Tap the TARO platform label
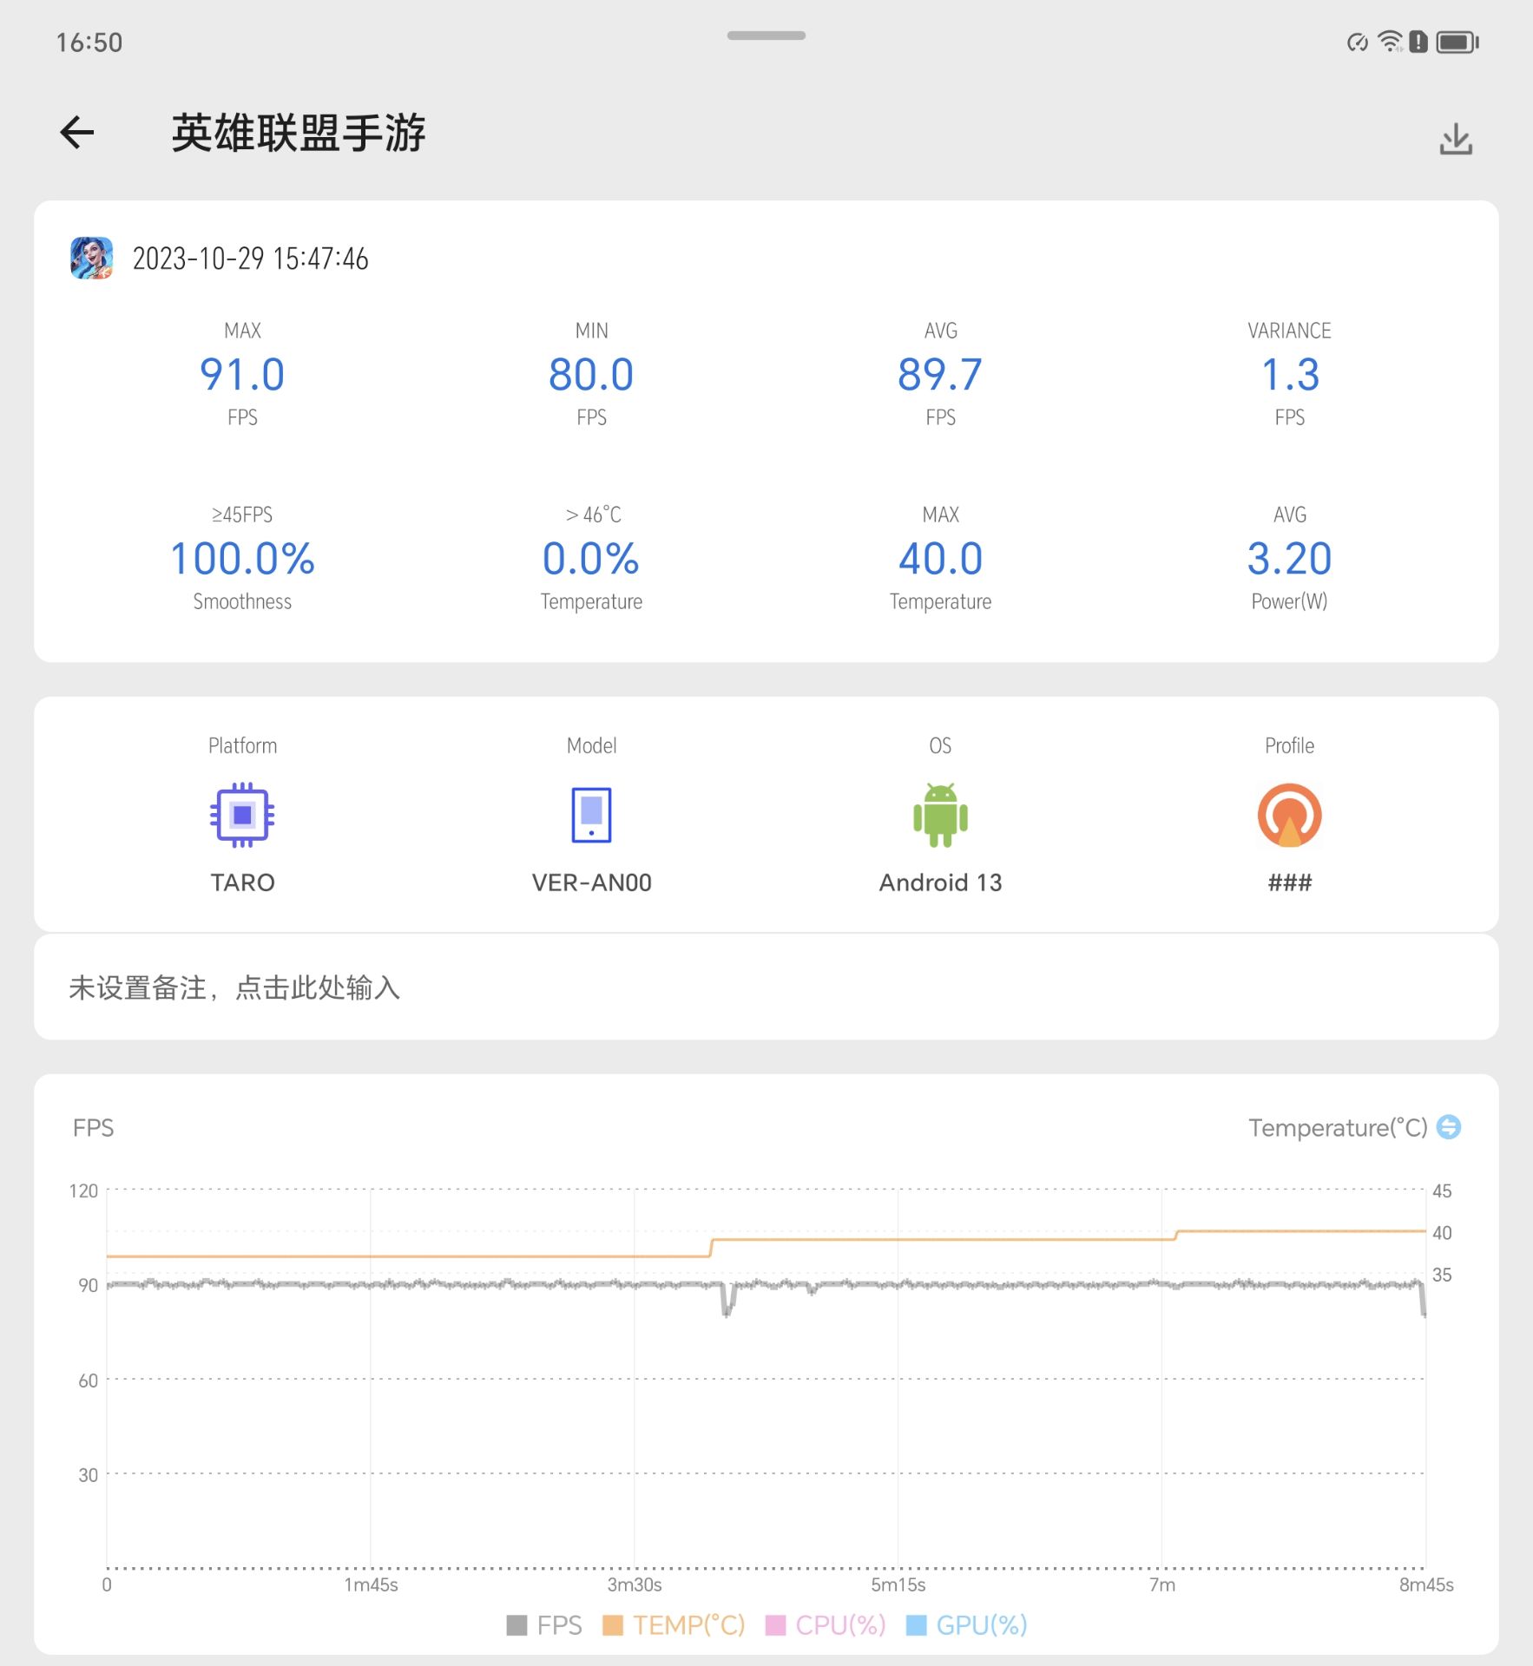1533x1666 pixels. coord(242,882)
